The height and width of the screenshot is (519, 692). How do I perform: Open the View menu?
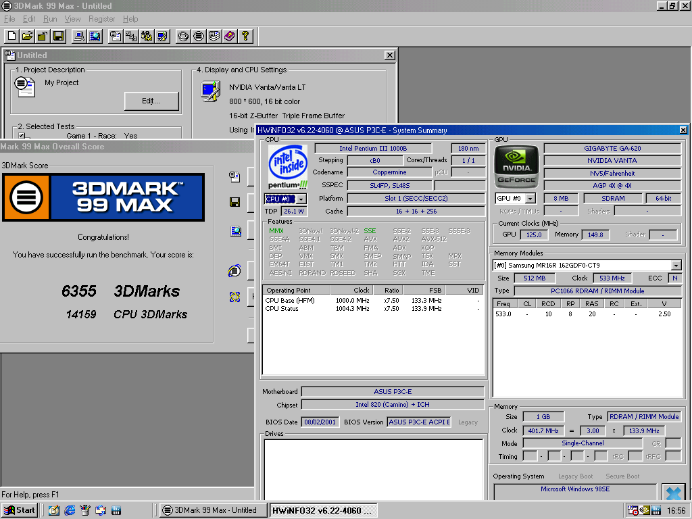click(72, 19)
